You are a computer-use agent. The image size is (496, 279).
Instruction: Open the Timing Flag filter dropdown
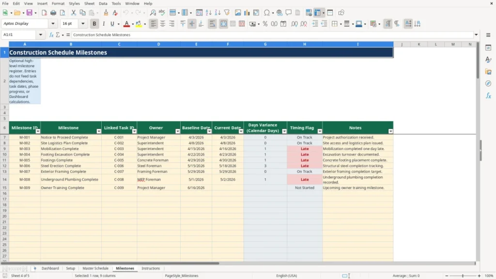(x=320, y=131)
